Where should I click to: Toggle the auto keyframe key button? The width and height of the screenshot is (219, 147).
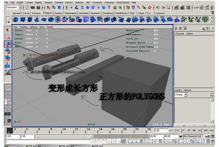point(207,136)
